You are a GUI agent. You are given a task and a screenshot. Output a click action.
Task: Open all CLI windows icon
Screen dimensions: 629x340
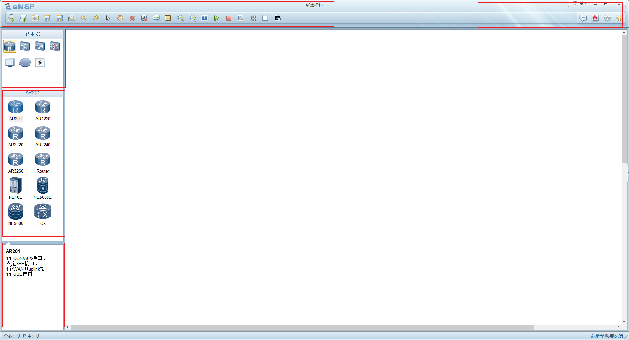point(277,18)
